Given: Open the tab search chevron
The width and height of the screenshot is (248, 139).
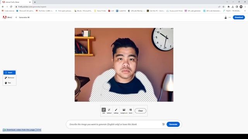Looking at the screenshot, I should tap(227, 2).
